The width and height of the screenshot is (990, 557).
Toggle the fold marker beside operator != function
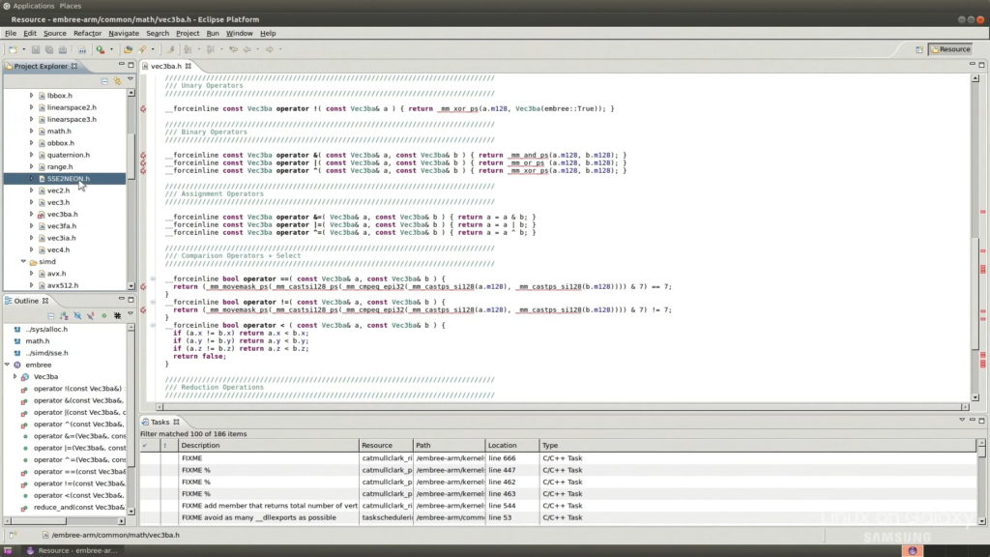[x=153, y=302]
